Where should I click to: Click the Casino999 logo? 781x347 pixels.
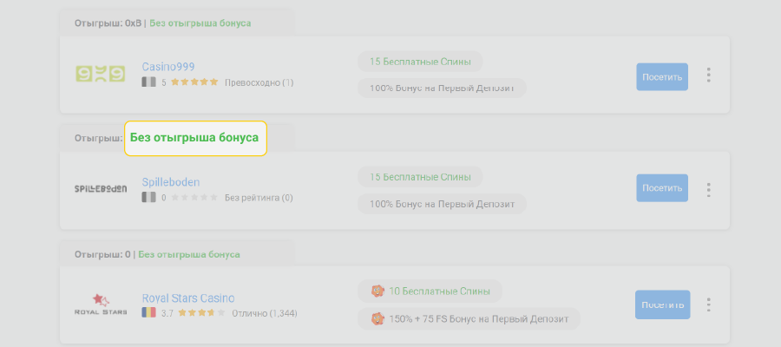pos(100,75)
